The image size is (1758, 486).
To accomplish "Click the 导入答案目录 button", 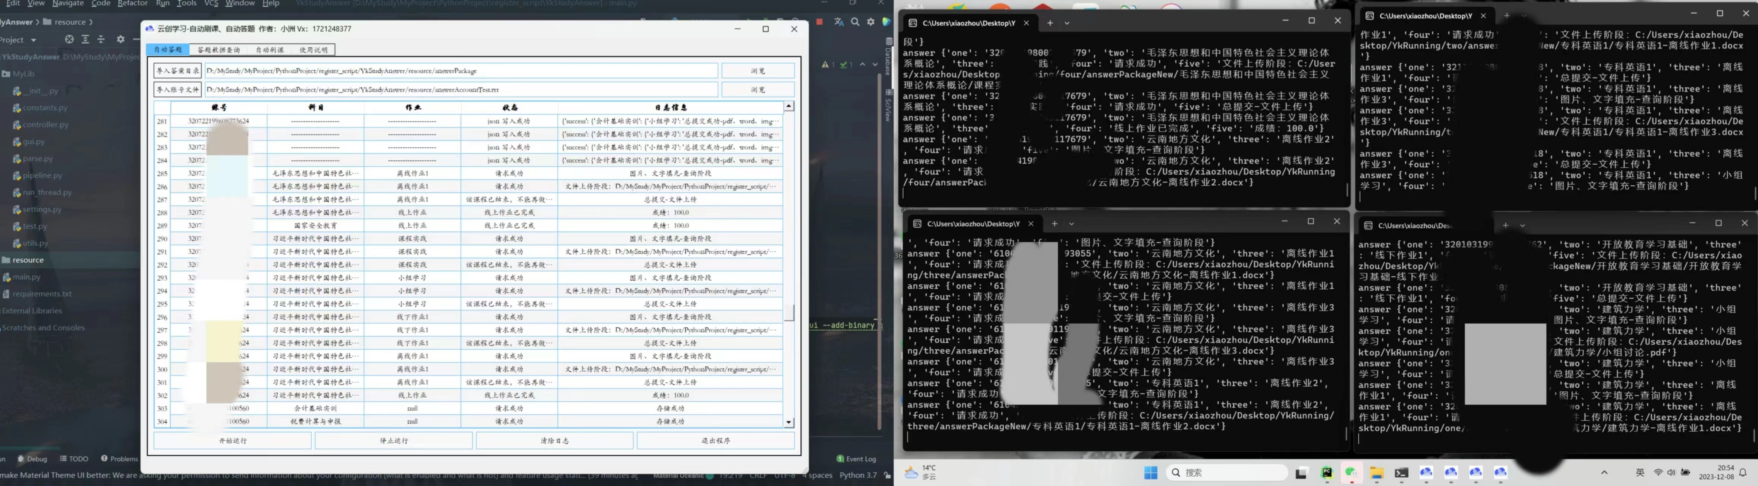I will (x=178, y=71).
